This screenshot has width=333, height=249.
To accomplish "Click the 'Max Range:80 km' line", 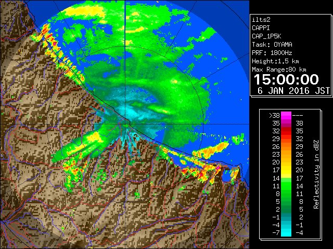I will click(x=279, y=70).
